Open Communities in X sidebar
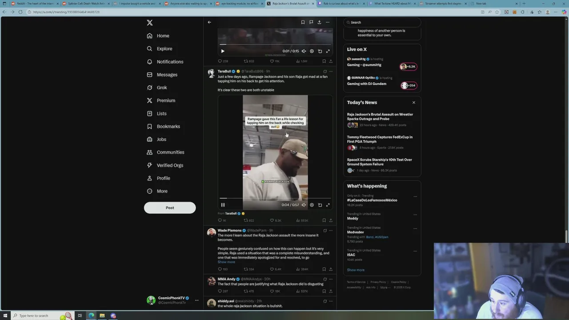This screenshot has height=320, width=569. pyautogui.click(x=165, y=152)
